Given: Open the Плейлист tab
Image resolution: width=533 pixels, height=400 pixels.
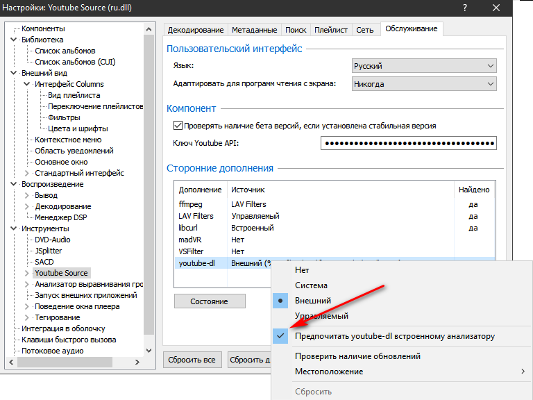Looking at the screenshot, I should pos(330,30).
